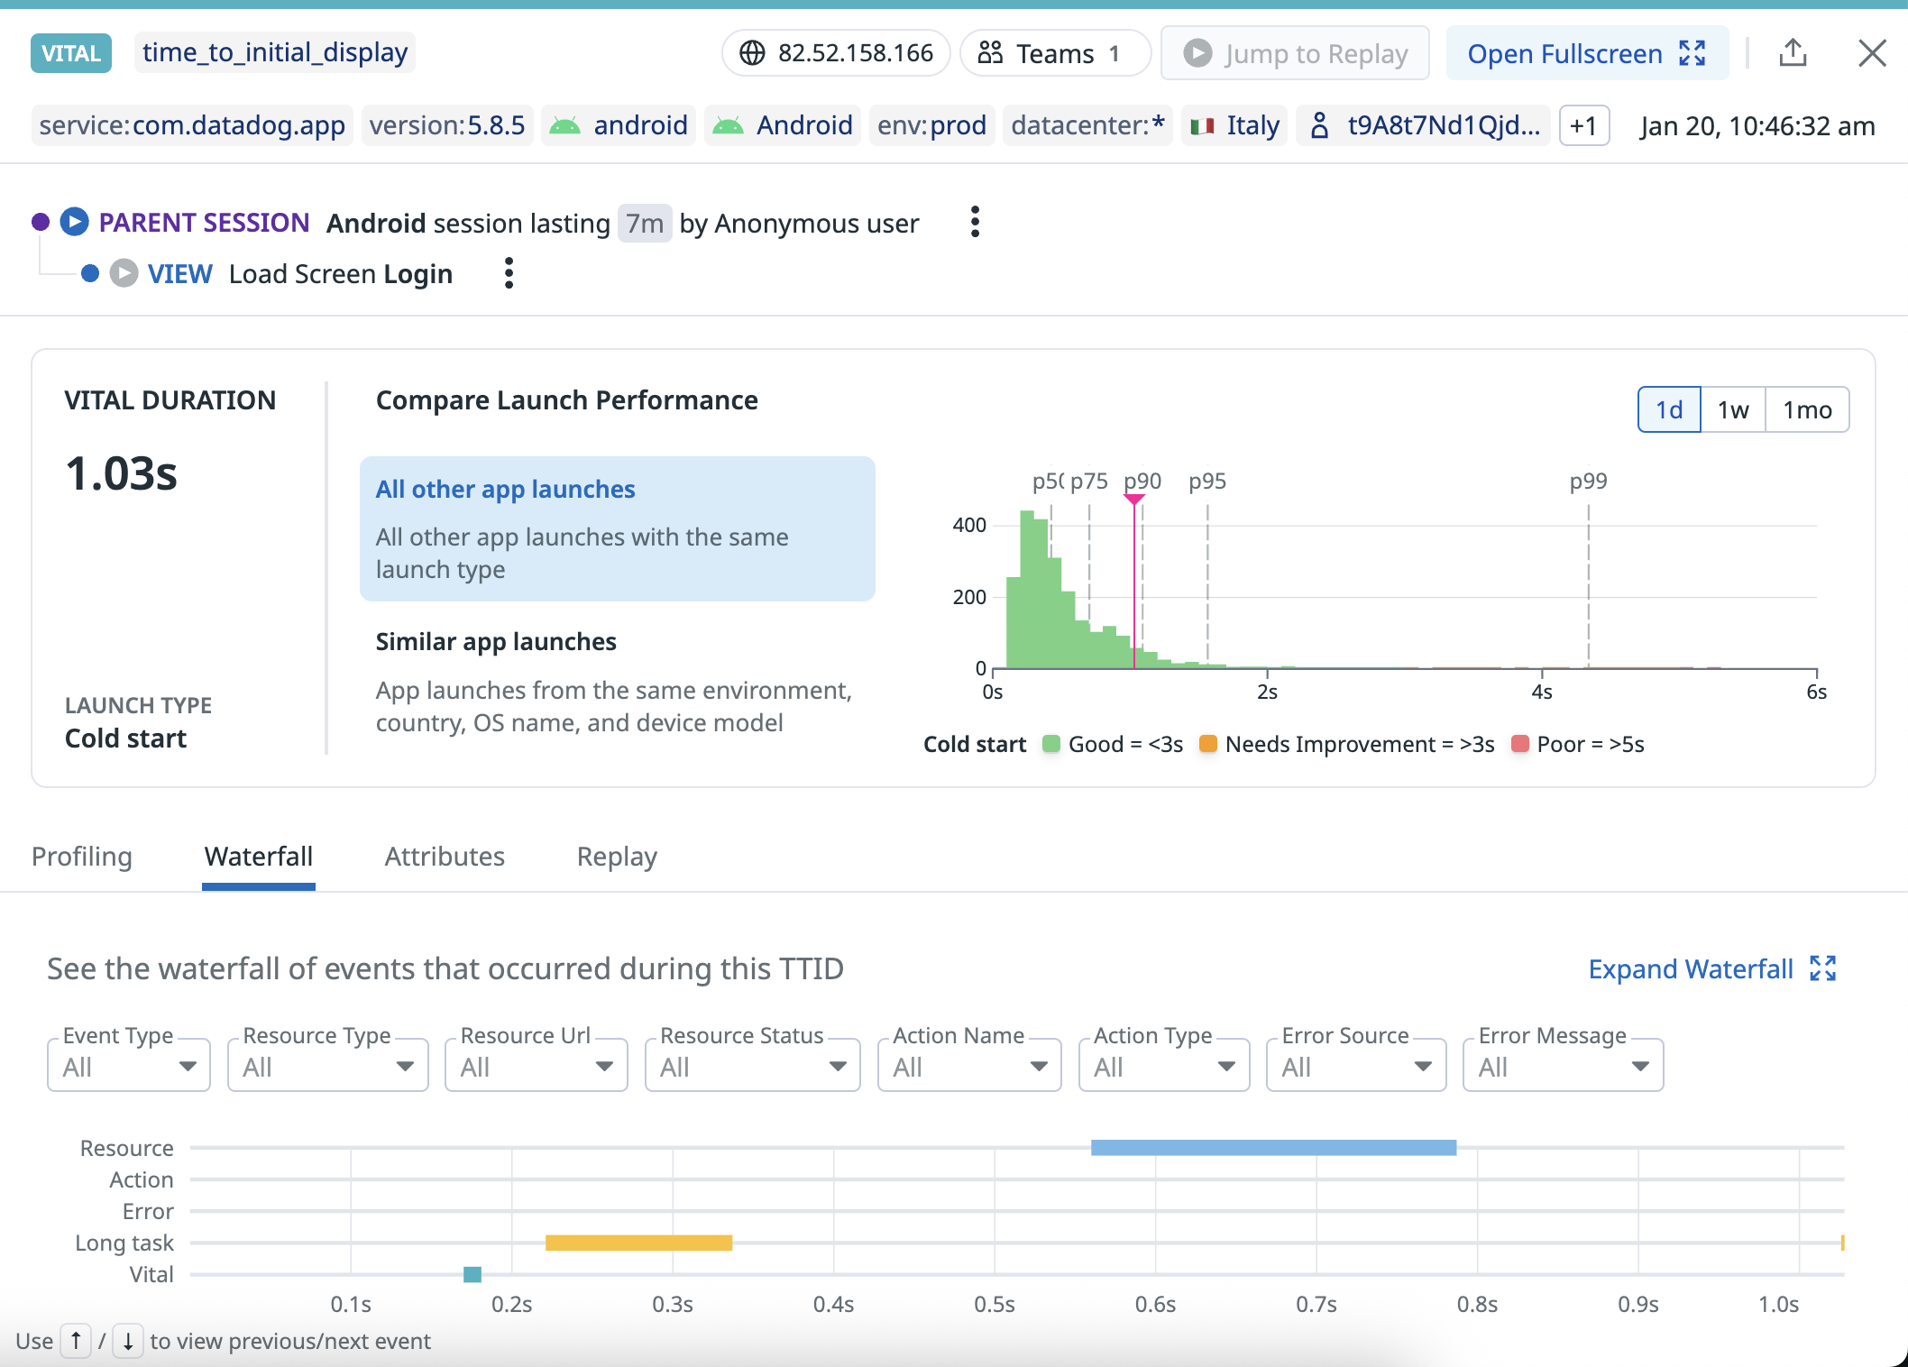Click the parent session play icon
Screen dimensions: 1908x1367
click(75, 222)
